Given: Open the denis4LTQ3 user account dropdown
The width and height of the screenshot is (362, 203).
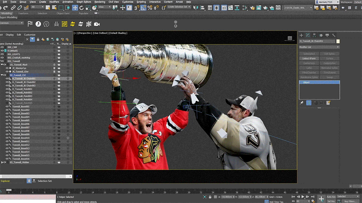Looking at the screenshot, I should (327, 2).
